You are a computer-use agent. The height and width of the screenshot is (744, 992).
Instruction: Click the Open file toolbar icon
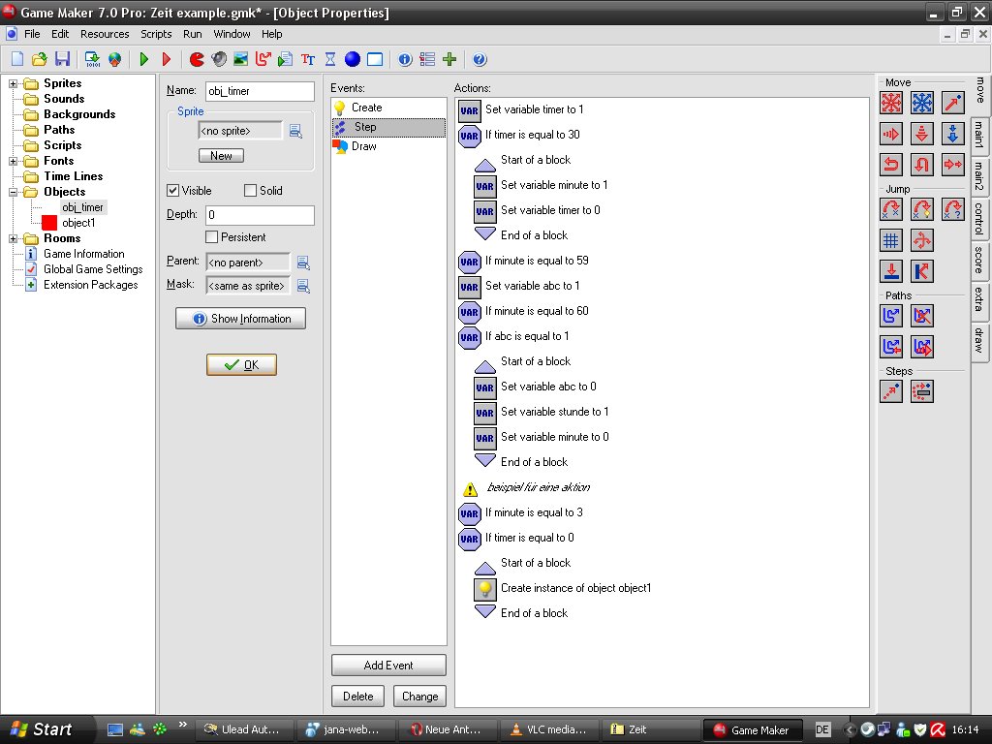(x=40, y=59)
